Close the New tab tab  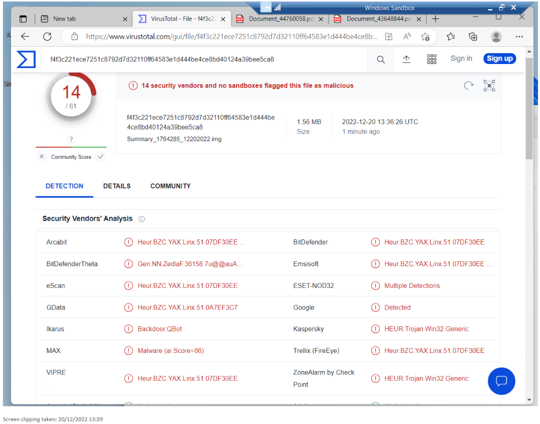click(126, 19)
